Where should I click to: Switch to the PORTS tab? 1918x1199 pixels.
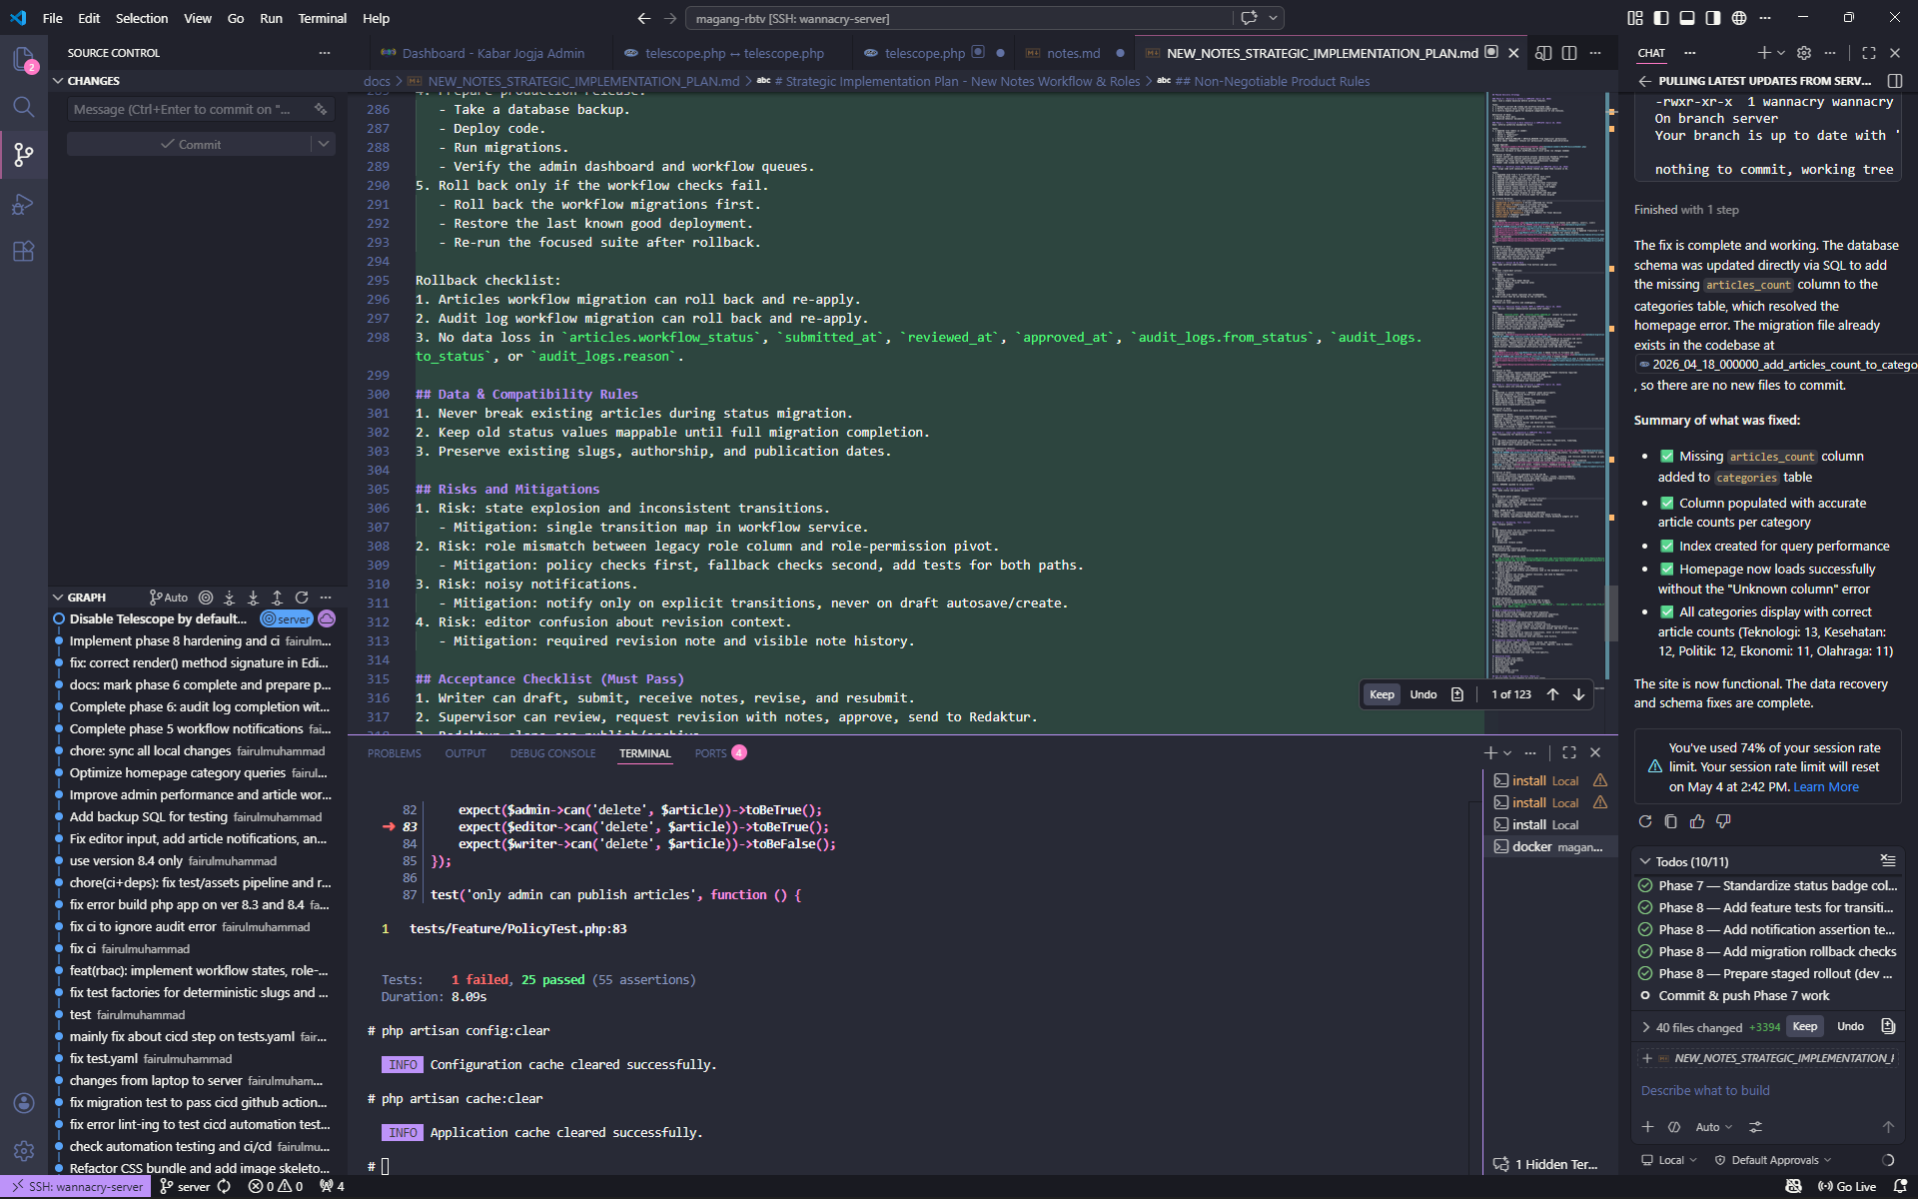[720, 753]
